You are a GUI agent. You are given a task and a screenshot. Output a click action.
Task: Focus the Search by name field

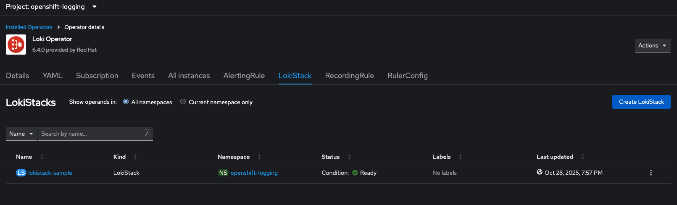(x=90, y=134)
